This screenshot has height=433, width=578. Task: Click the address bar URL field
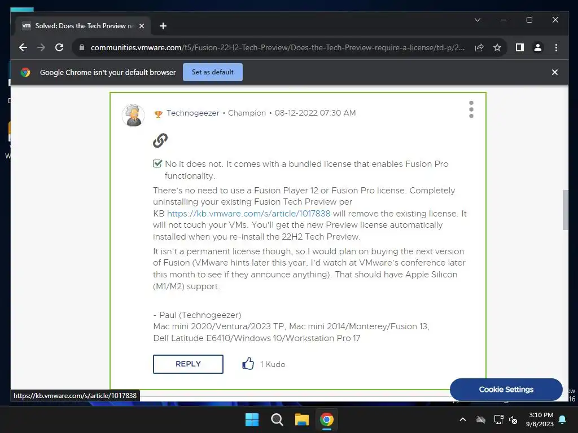[x=278, y=47]
